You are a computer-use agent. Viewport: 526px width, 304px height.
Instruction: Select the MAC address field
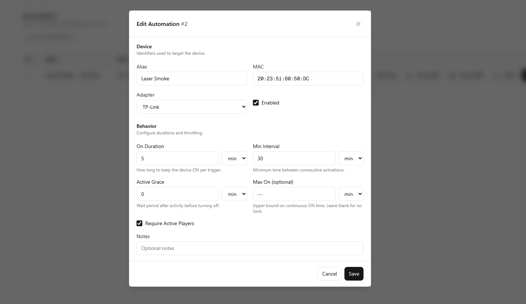tap(308, 79)
